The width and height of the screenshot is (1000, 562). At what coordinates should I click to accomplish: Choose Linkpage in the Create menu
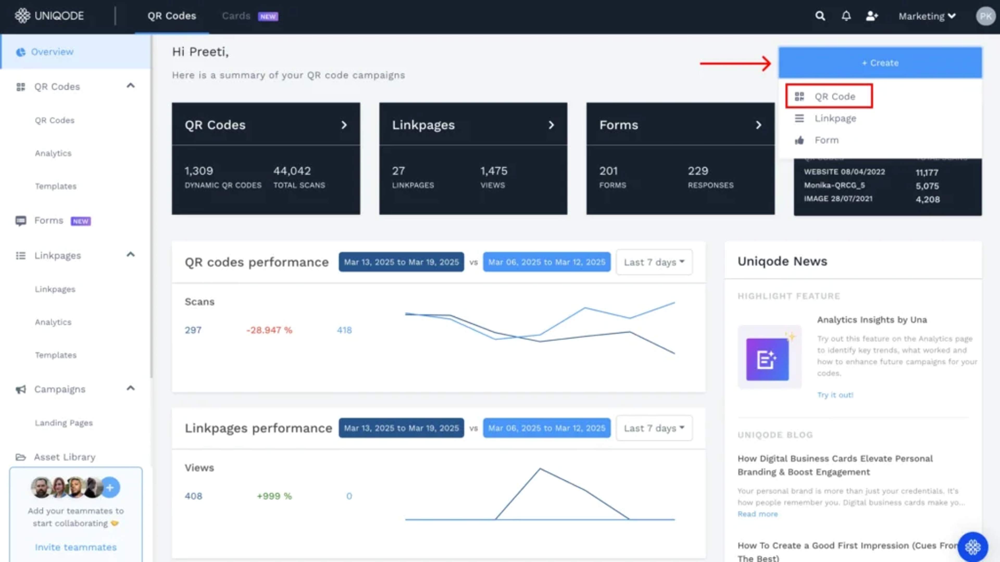click(835, 118)
